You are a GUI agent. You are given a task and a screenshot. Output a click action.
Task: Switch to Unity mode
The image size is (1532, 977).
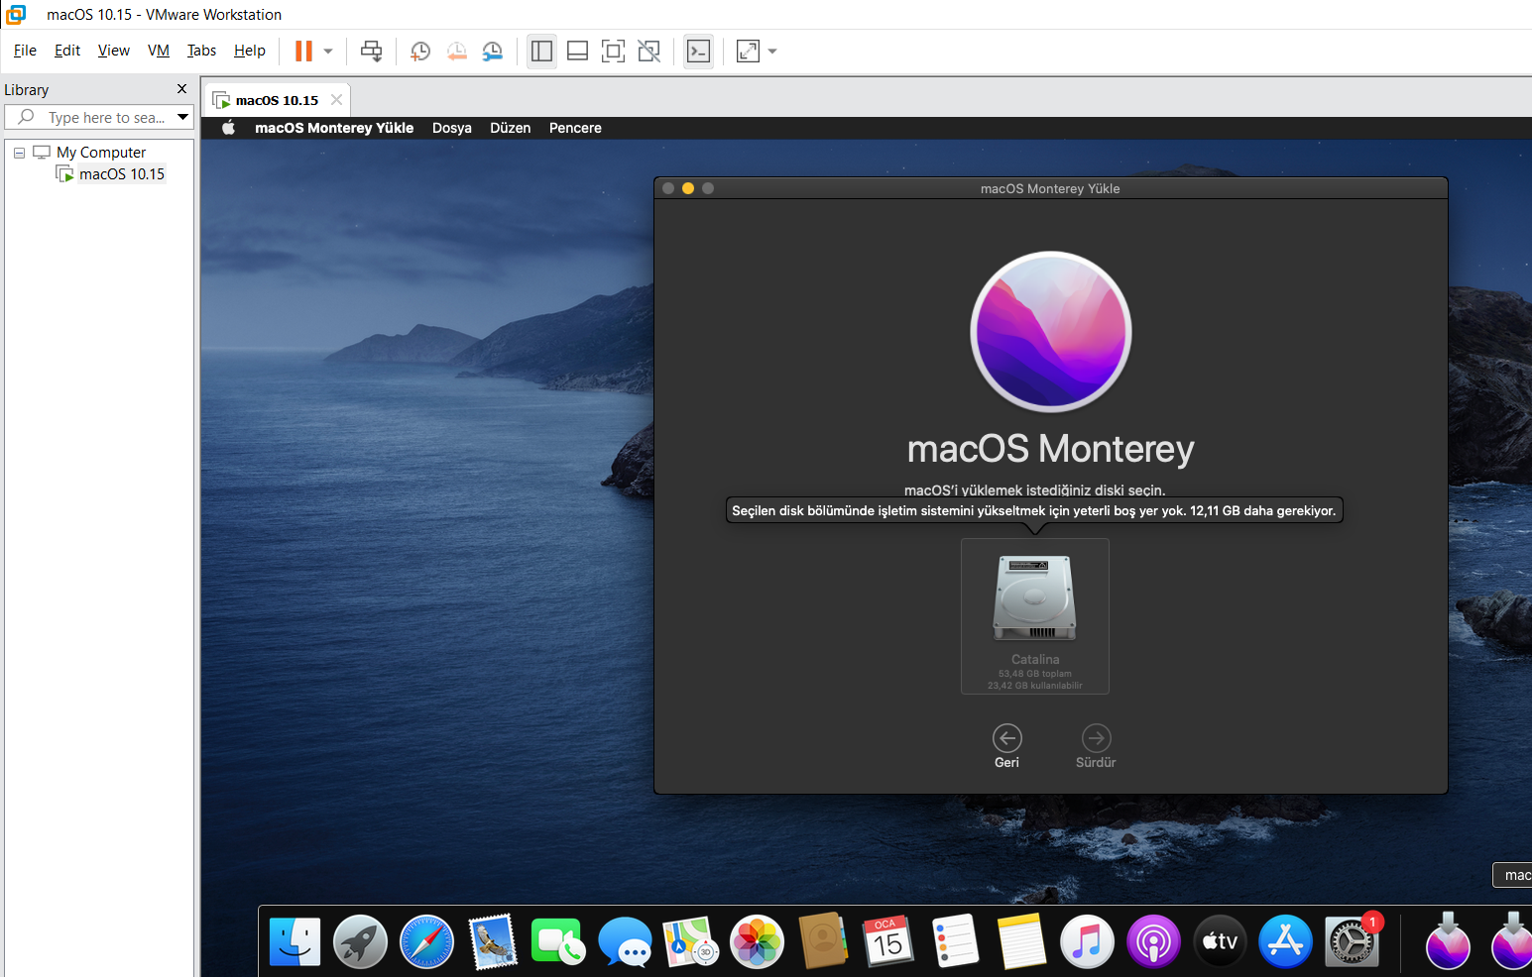[x=649, y=51]
